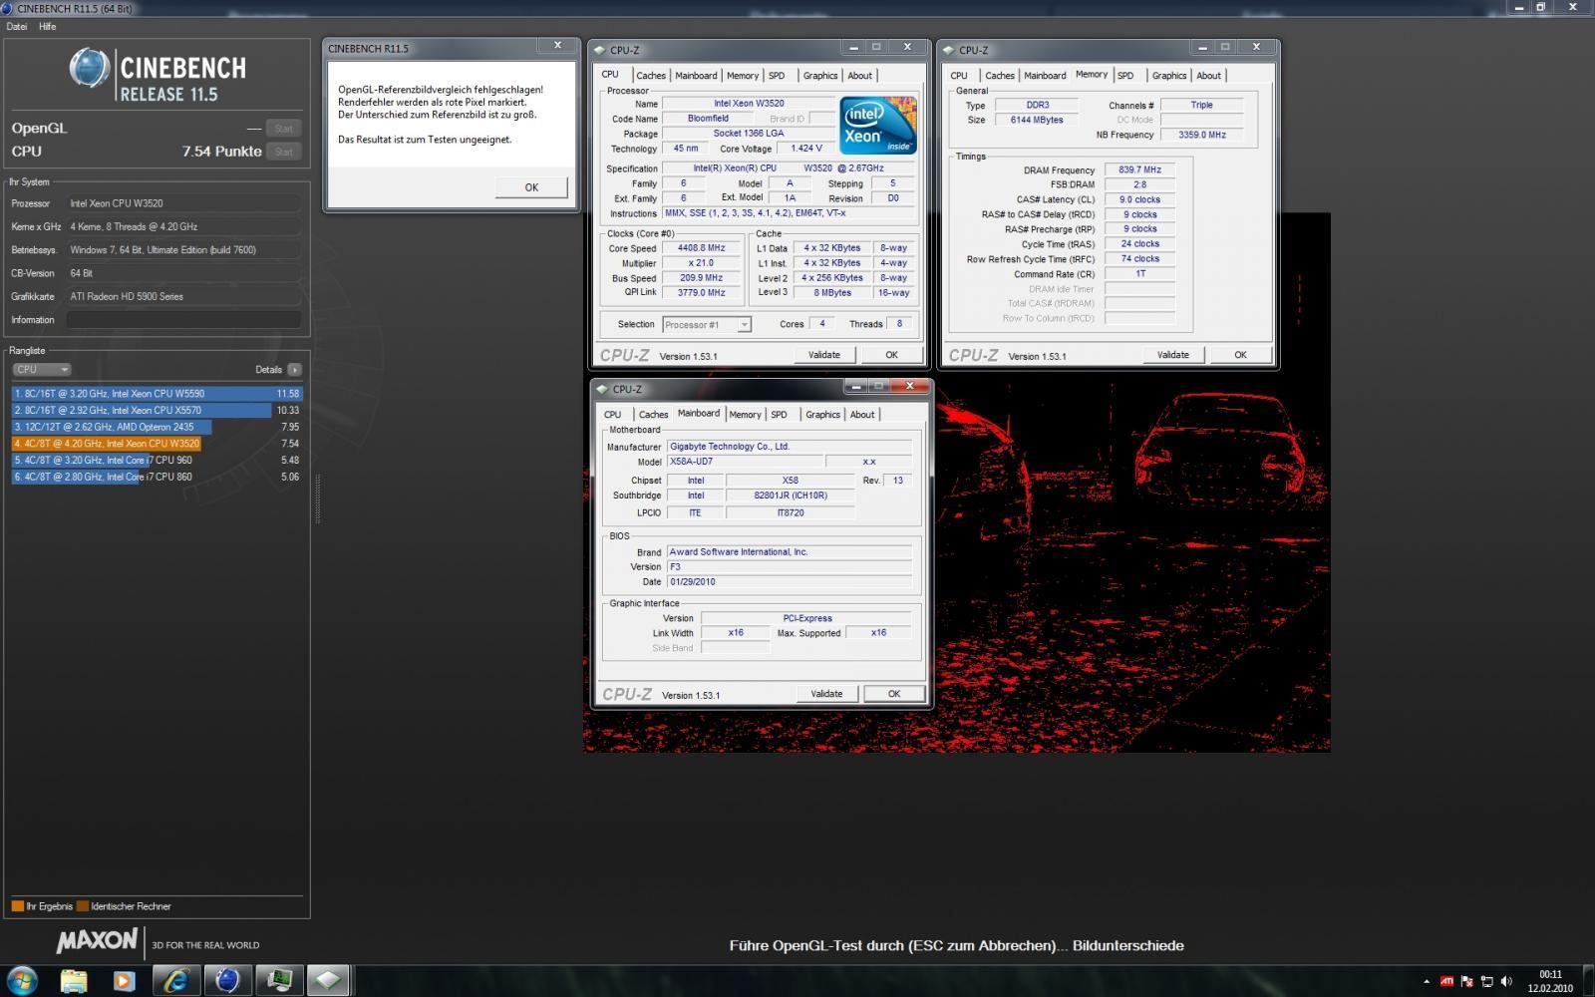Click the Start button beside OpenGL
Screen dimensions: 1595x997
point(284,129)
